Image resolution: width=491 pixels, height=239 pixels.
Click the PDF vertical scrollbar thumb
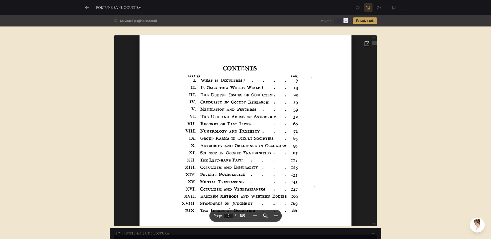(374, 43)
